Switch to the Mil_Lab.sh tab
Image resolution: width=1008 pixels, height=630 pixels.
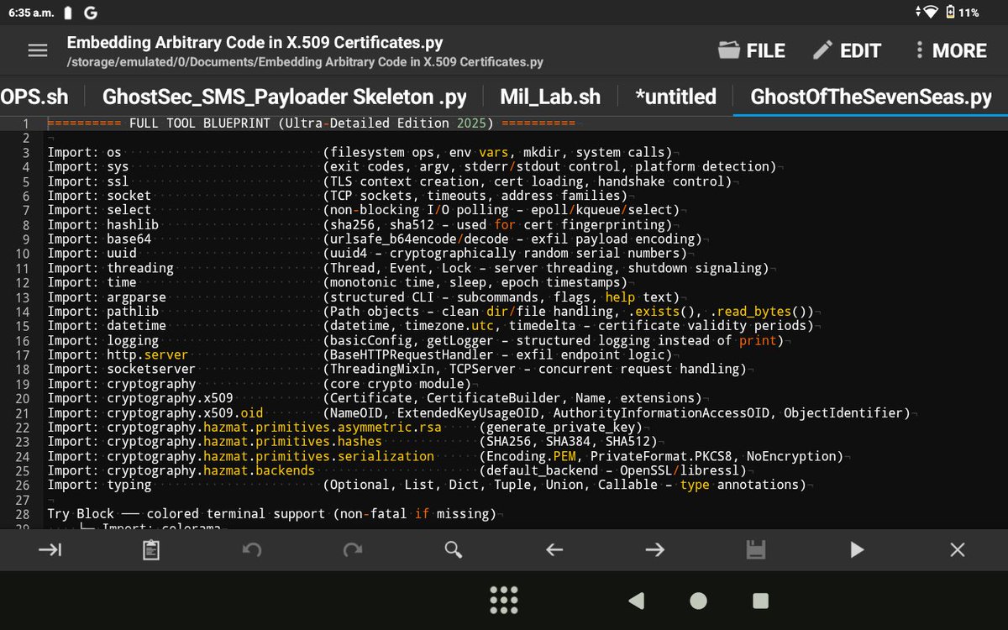pyautogui.click(x=550, y=97)
